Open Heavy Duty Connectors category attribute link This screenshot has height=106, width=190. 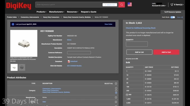[x=50, y=90]
